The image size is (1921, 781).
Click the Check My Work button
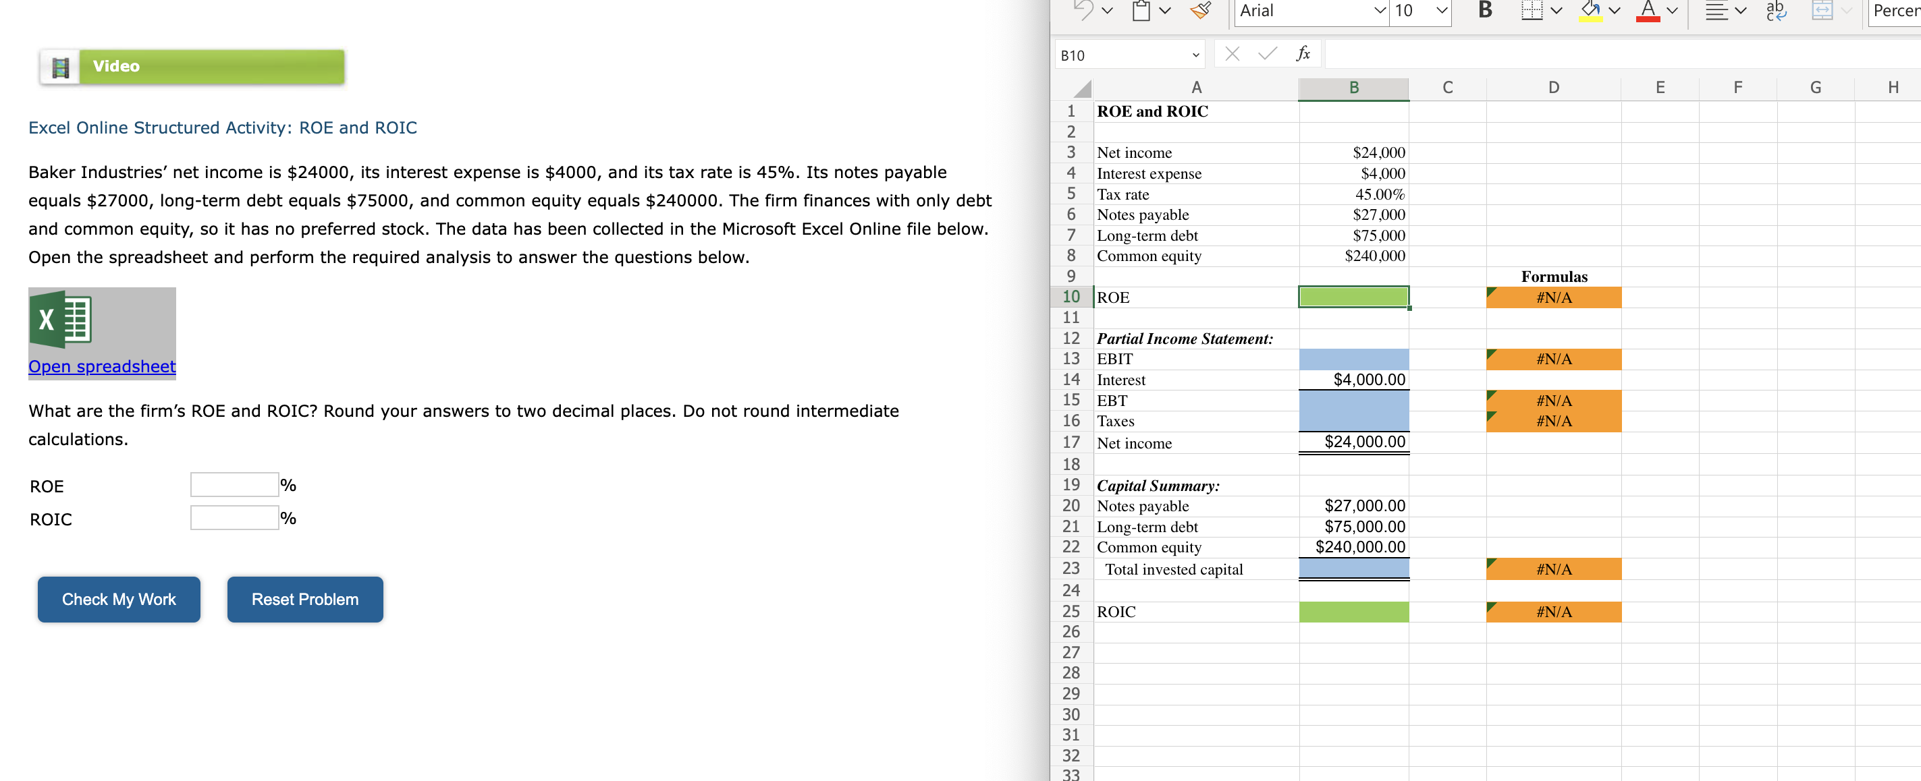click(x=119, y=598)
